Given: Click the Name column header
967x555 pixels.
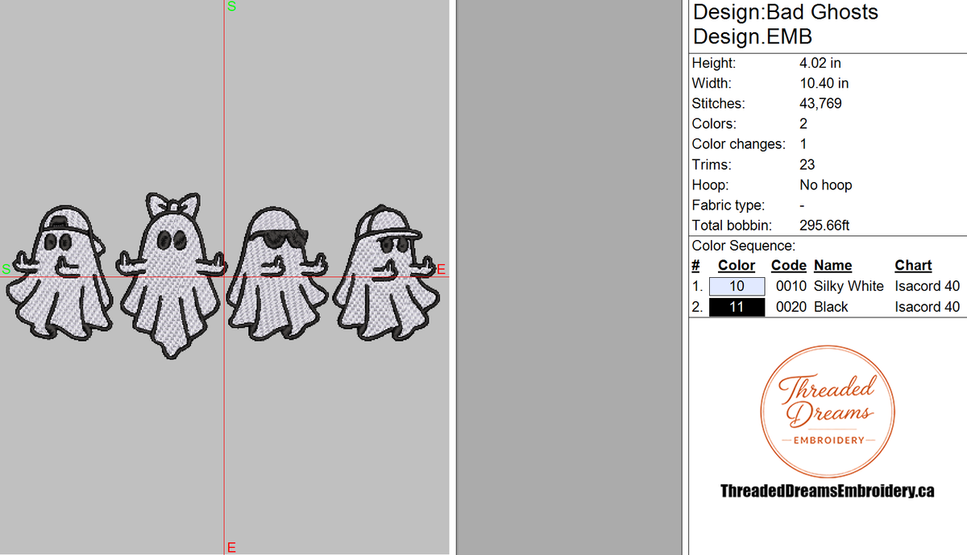Looking at the screenshot, I should (832, 266).
